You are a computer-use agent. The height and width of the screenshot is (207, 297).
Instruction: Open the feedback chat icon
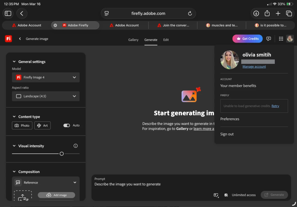pyautogui.click(x=268, y=39)
